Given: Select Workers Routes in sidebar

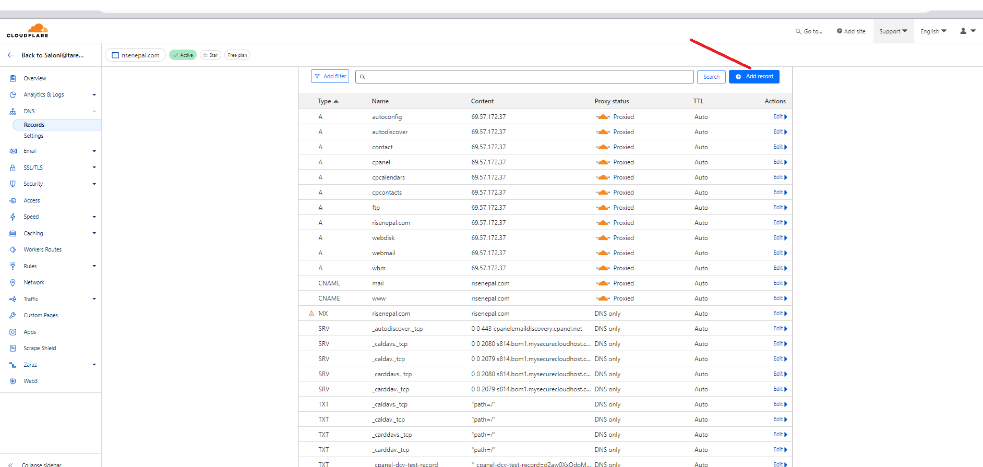Looking at the screenshot, I should [x=42, y=249].
